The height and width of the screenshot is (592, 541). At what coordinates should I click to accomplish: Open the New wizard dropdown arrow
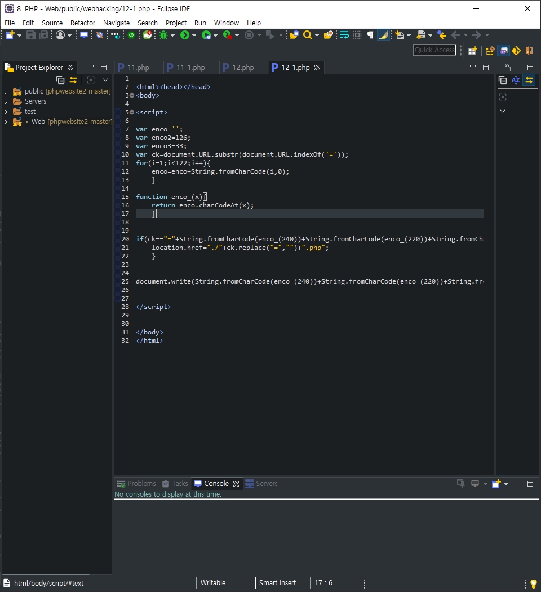tap(20, 35)
